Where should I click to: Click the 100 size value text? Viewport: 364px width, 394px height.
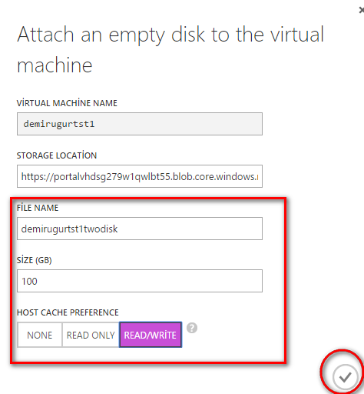[x=29, y=282]
